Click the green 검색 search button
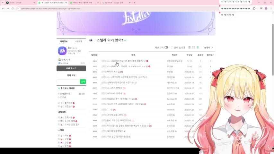The width and height of the screenshot is (274, 154). (83, 81)
